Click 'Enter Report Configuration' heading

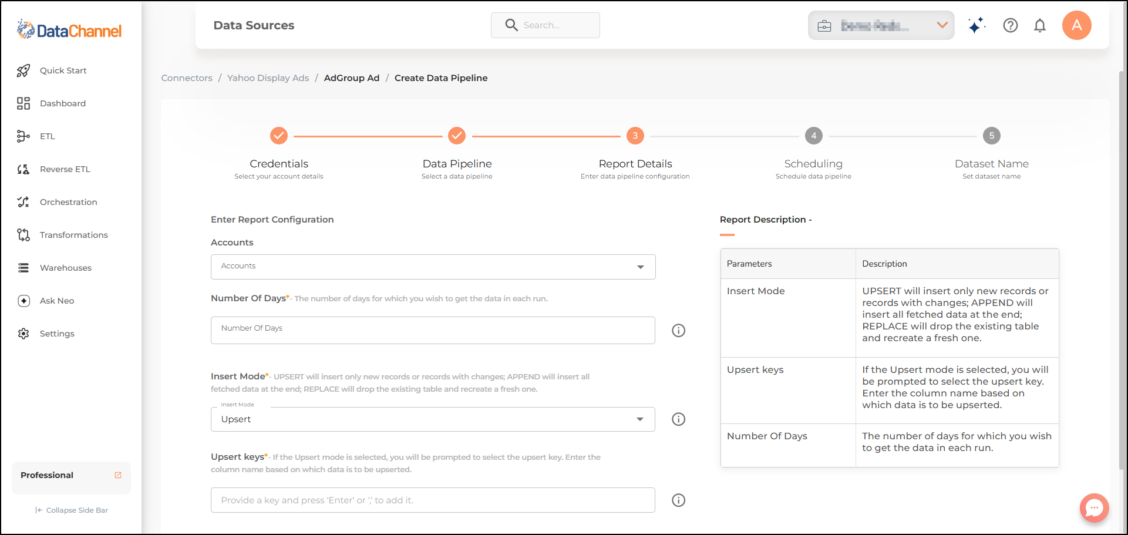[x=272, y=220]
